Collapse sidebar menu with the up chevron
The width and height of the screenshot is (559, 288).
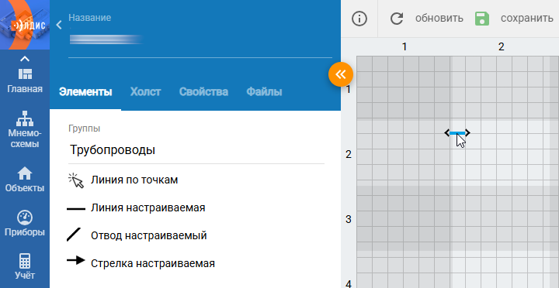(x=25, y=59)
